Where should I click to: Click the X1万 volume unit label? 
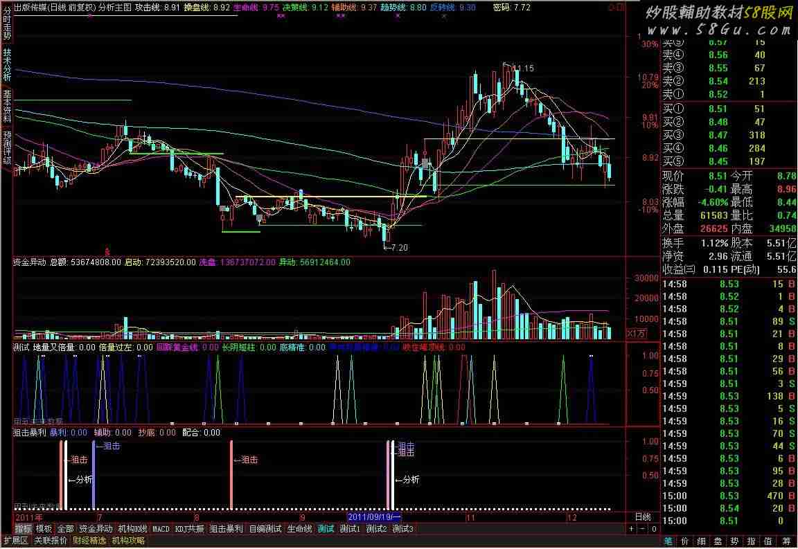637,333
